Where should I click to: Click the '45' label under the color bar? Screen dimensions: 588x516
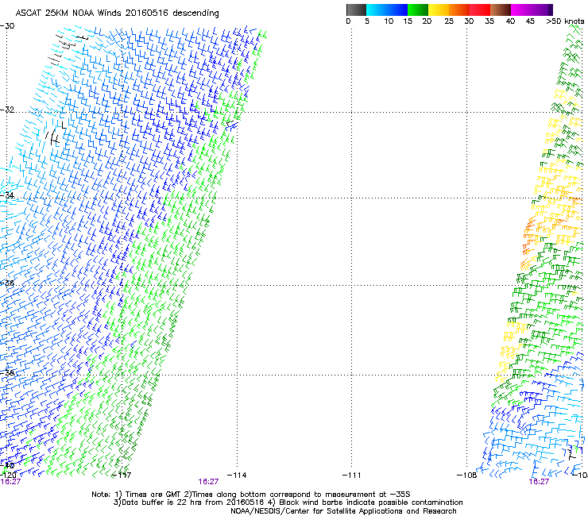[x=530, y=21]
